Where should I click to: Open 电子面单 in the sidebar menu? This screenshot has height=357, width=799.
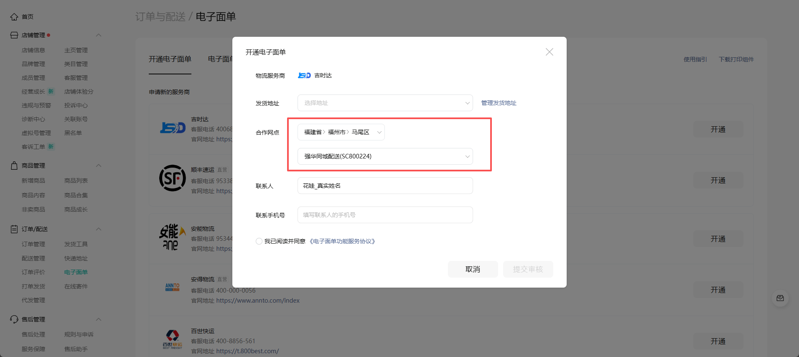click(x=76, y=272)
